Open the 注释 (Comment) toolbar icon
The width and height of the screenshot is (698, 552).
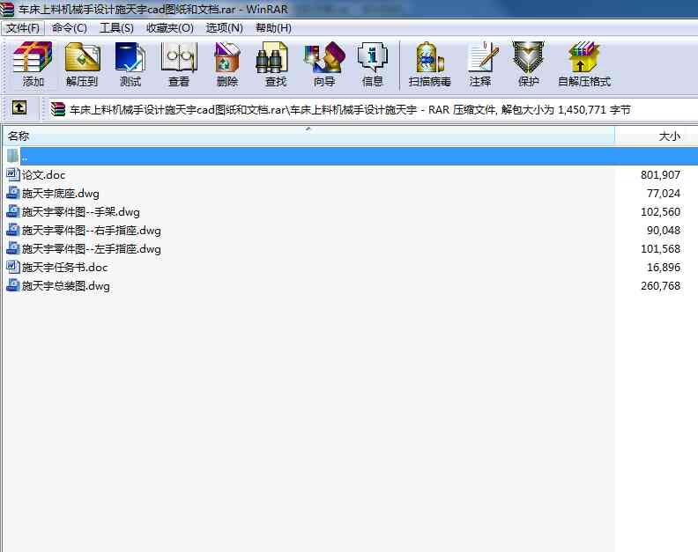(482, 57)
